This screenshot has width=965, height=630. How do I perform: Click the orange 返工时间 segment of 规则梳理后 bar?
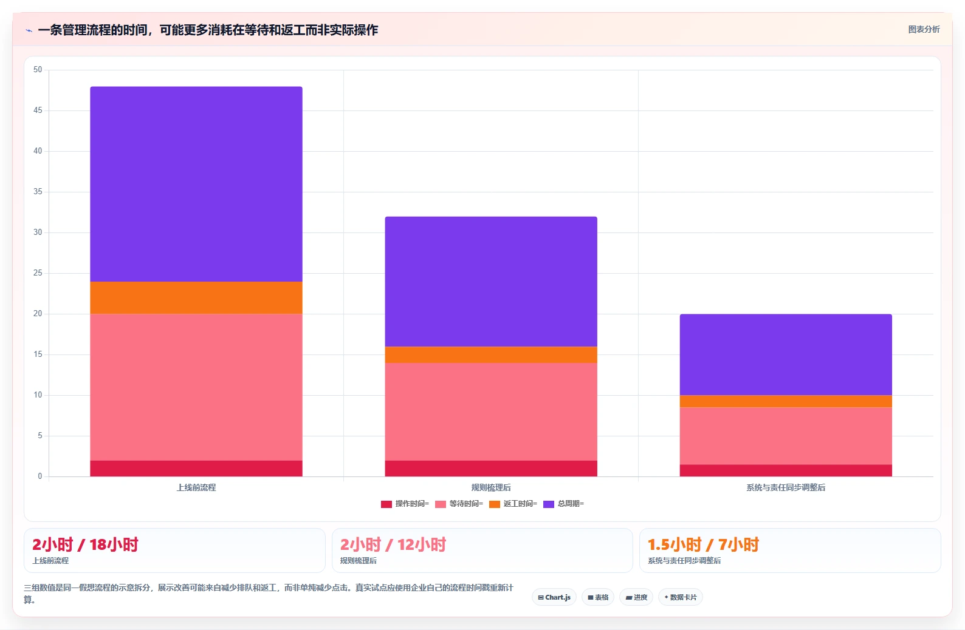(x=491, y=355)
